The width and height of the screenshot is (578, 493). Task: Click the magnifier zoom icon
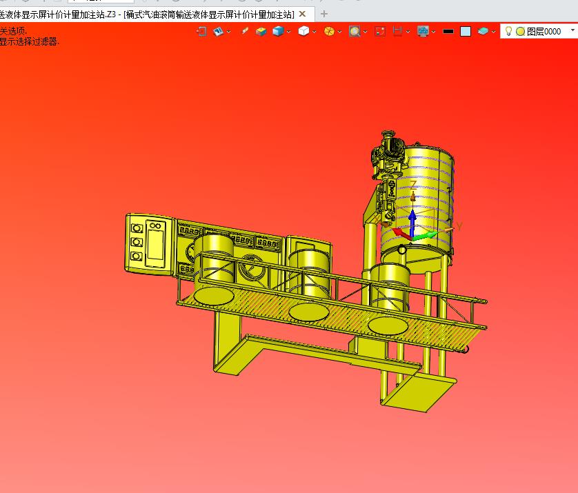[355, 31]
